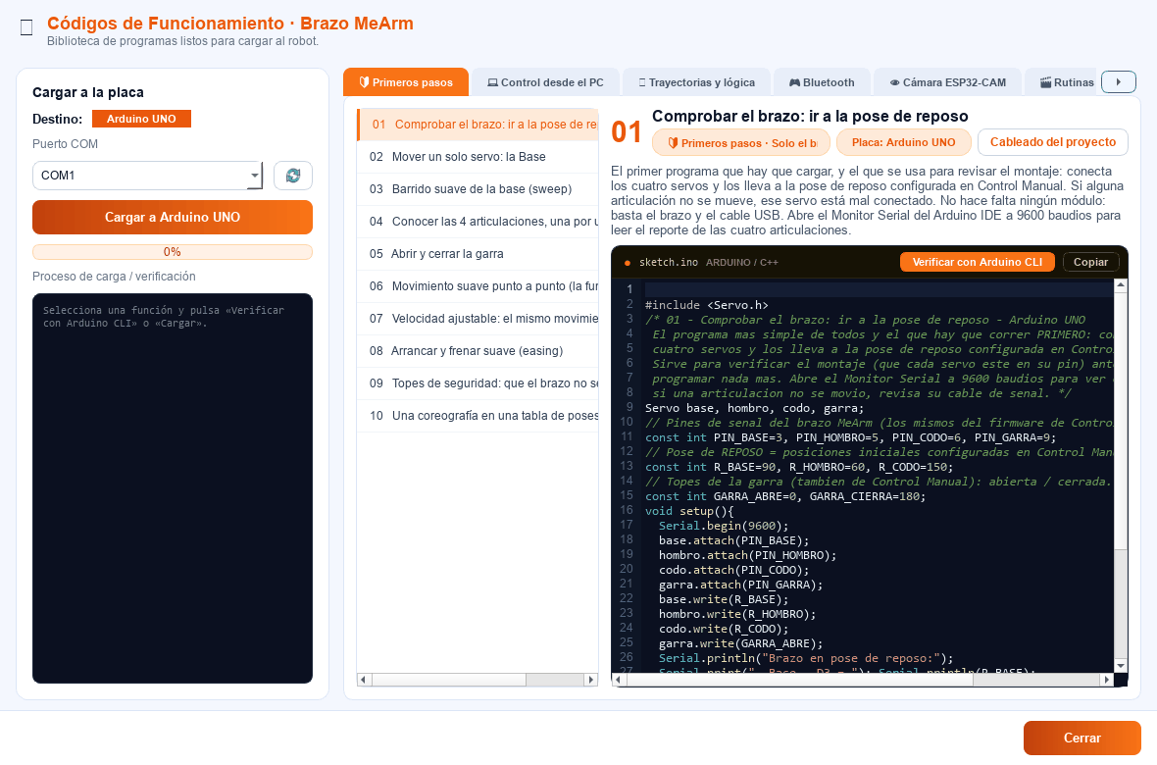Click the Servo base, hombro, codo, garra line
This screenshot has width=1157, height=765.
(754, 408)
